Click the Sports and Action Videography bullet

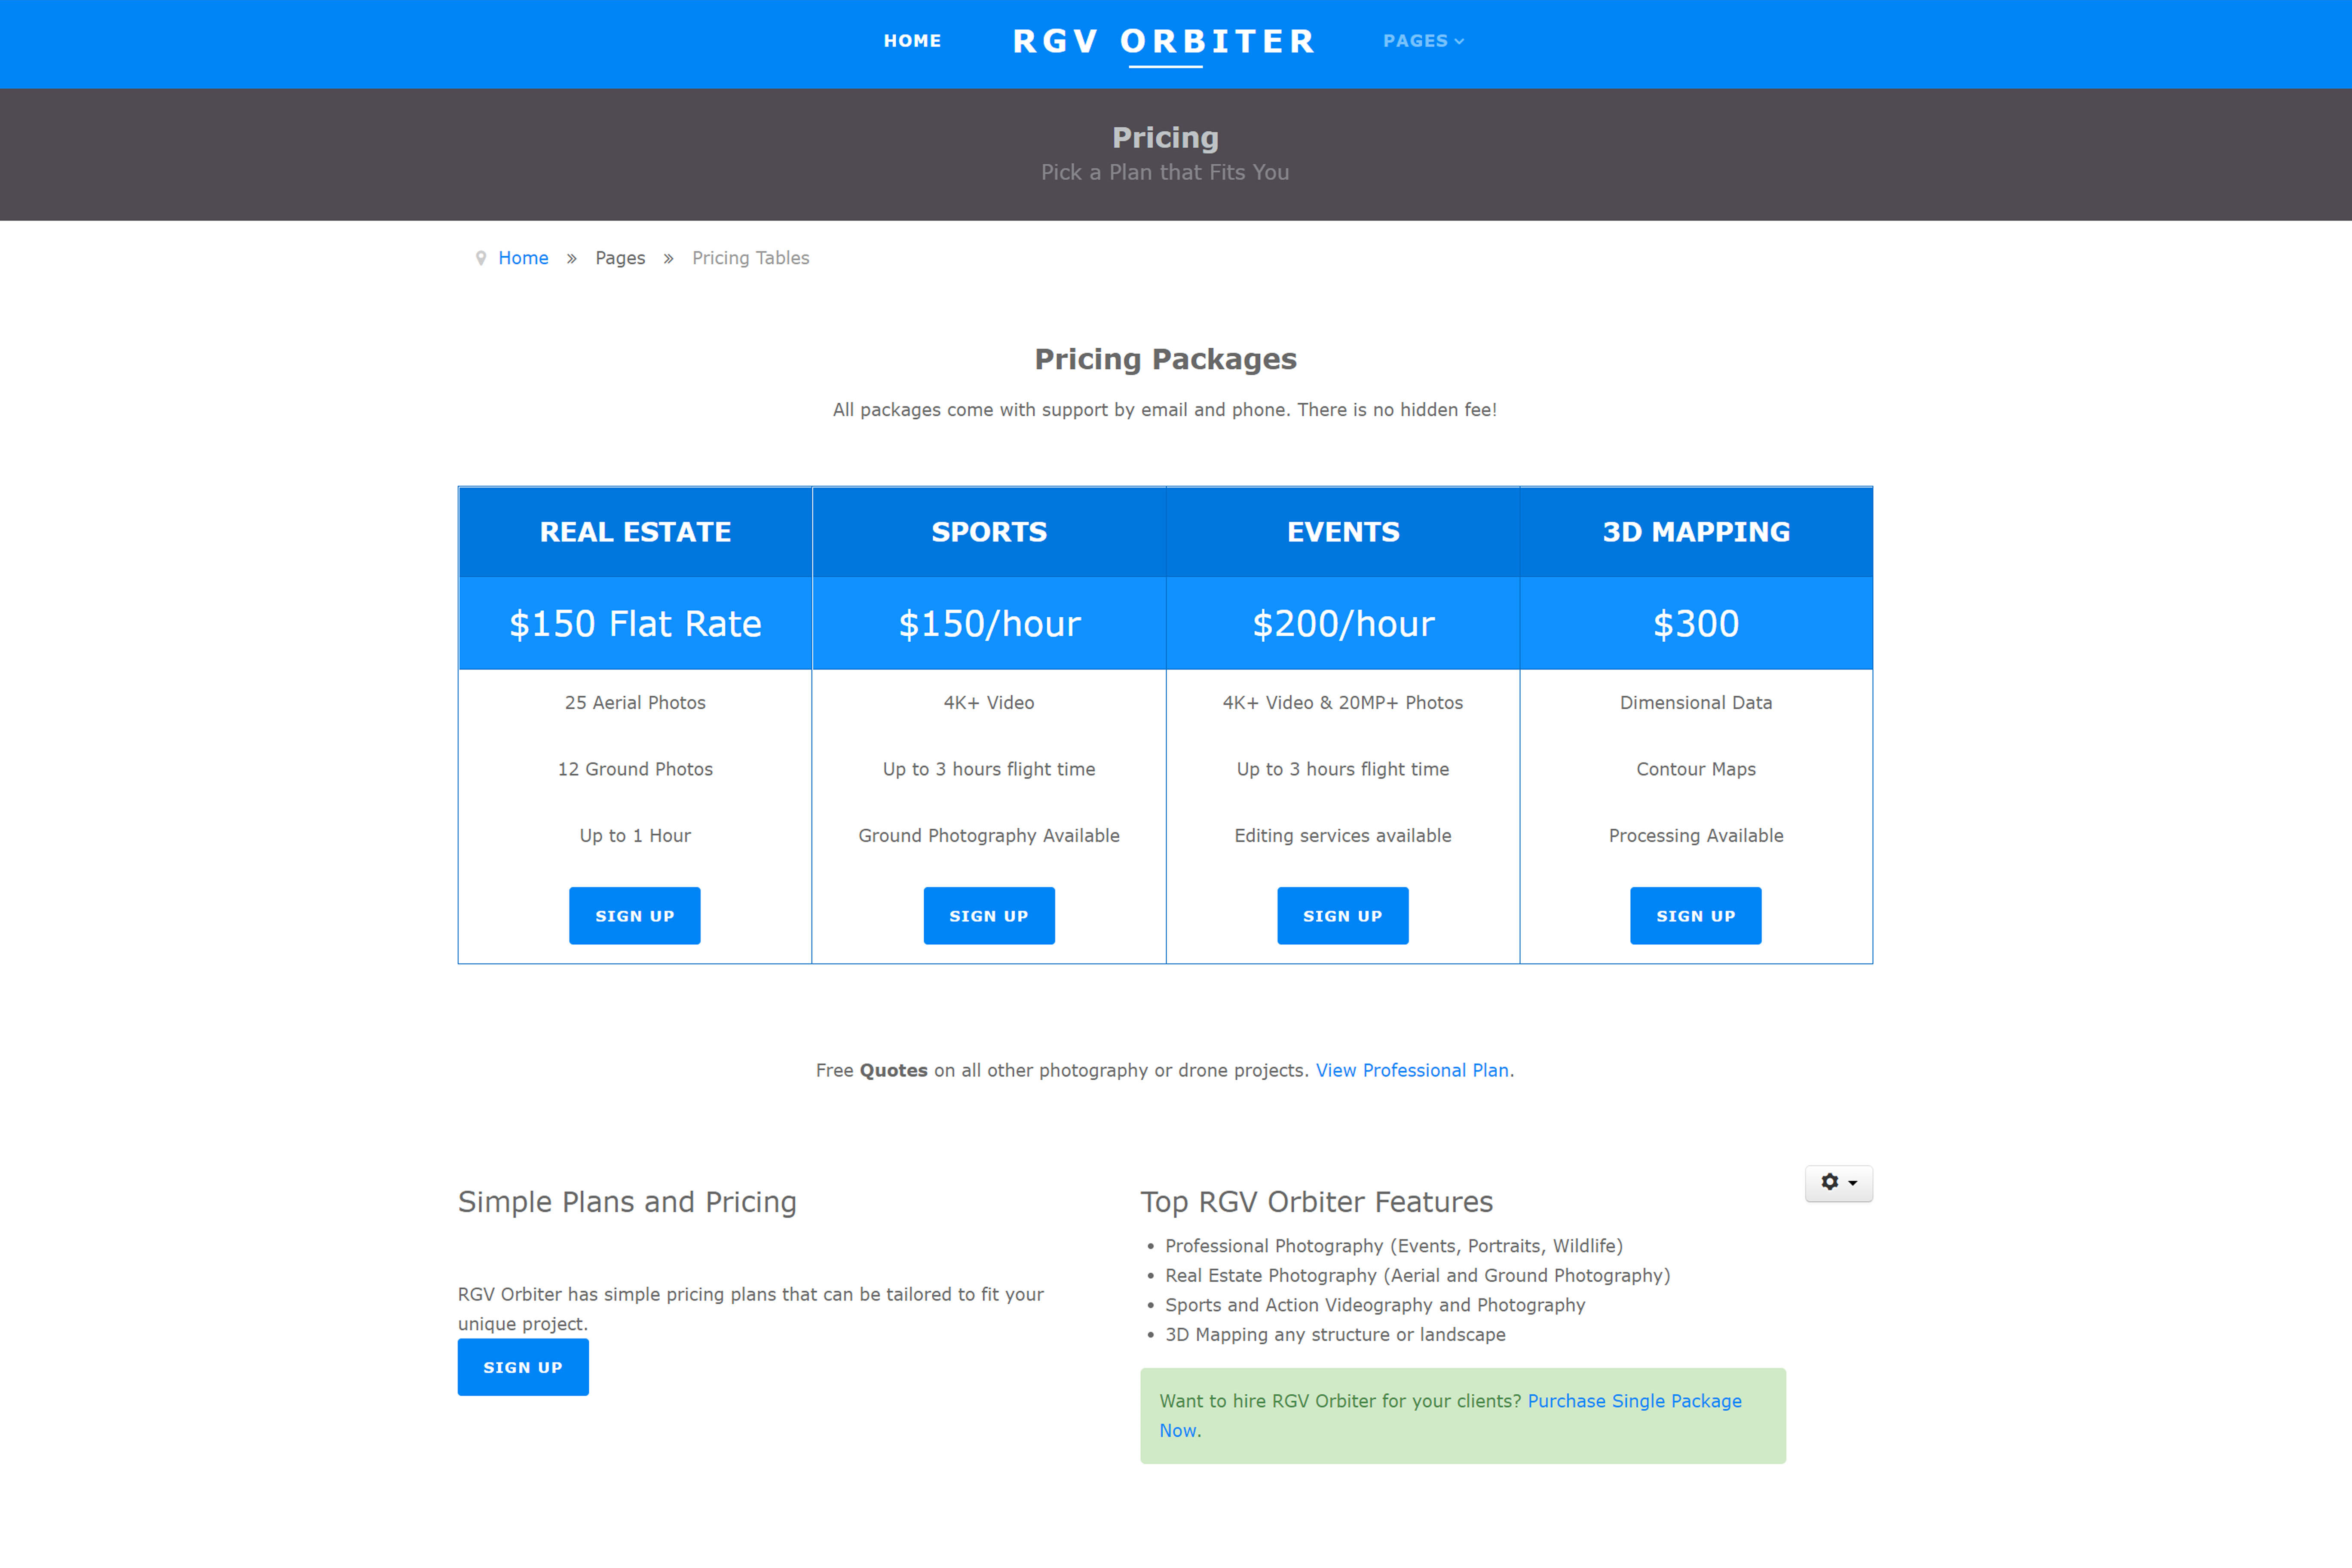coord(1375,1305)
